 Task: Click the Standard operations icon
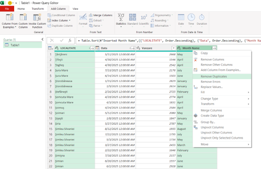(133, 17)
